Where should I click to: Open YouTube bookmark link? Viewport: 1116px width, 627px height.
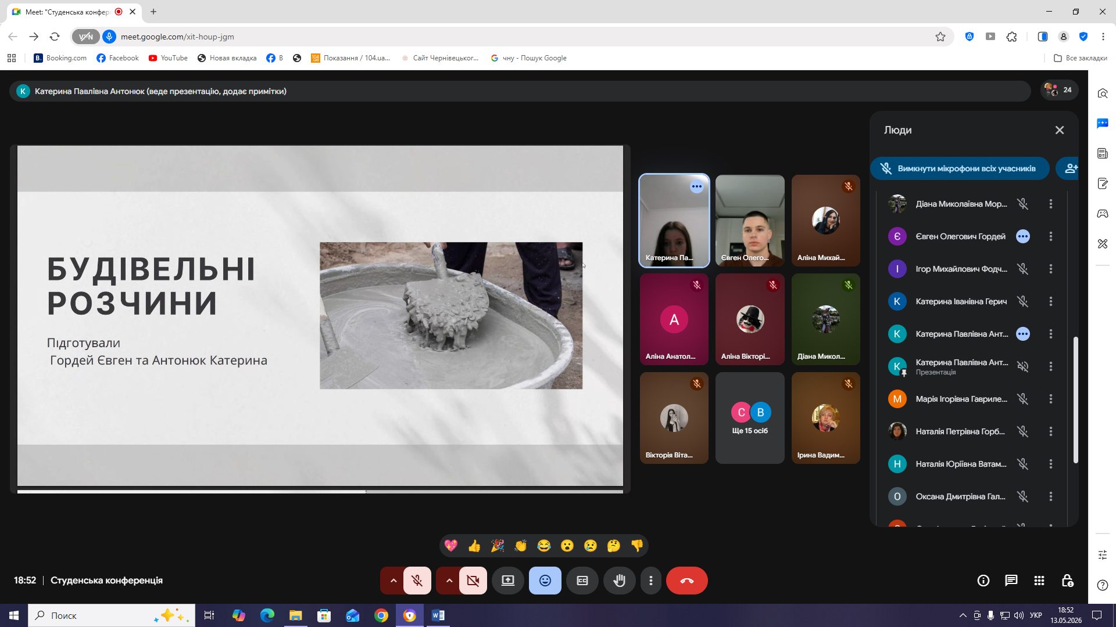168,58
